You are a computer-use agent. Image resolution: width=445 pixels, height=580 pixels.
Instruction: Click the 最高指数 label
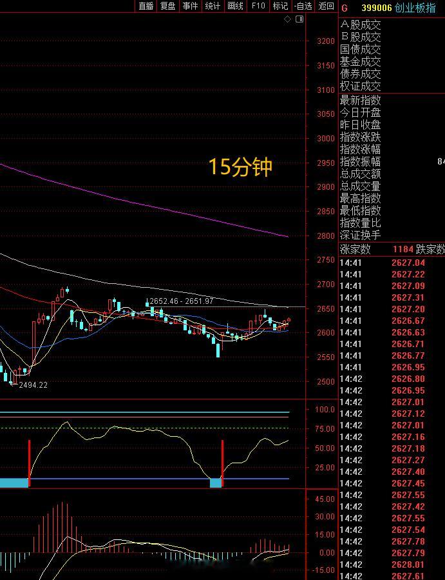[x=360, y=198]
